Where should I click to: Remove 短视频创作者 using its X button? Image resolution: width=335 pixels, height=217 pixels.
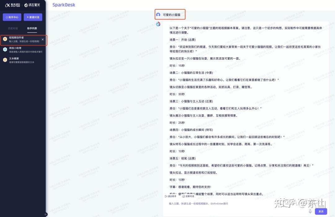pyautogui.click(x=42, y=39)
